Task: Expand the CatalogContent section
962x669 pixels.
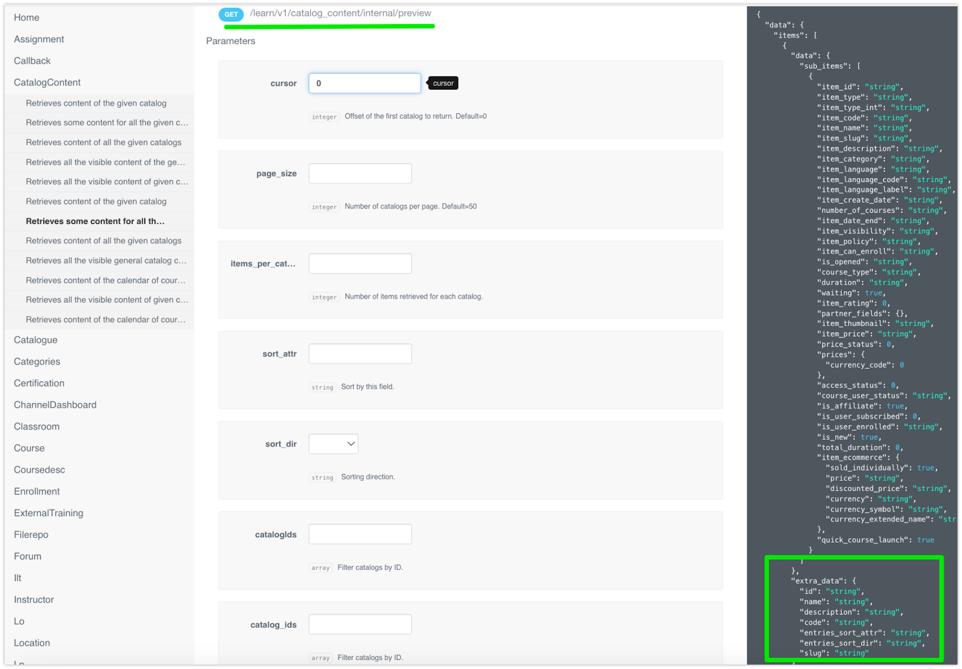Action: pos(47,82)
